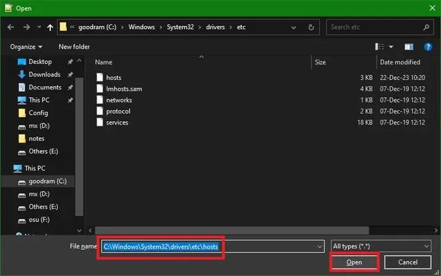Screen dimensions: 441x276
Task: Select the hosts file
Action: [113, 78]
